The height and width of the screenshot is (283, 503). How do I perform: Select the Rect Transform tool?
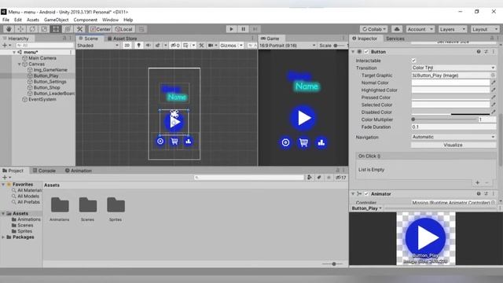pos(56,29)
